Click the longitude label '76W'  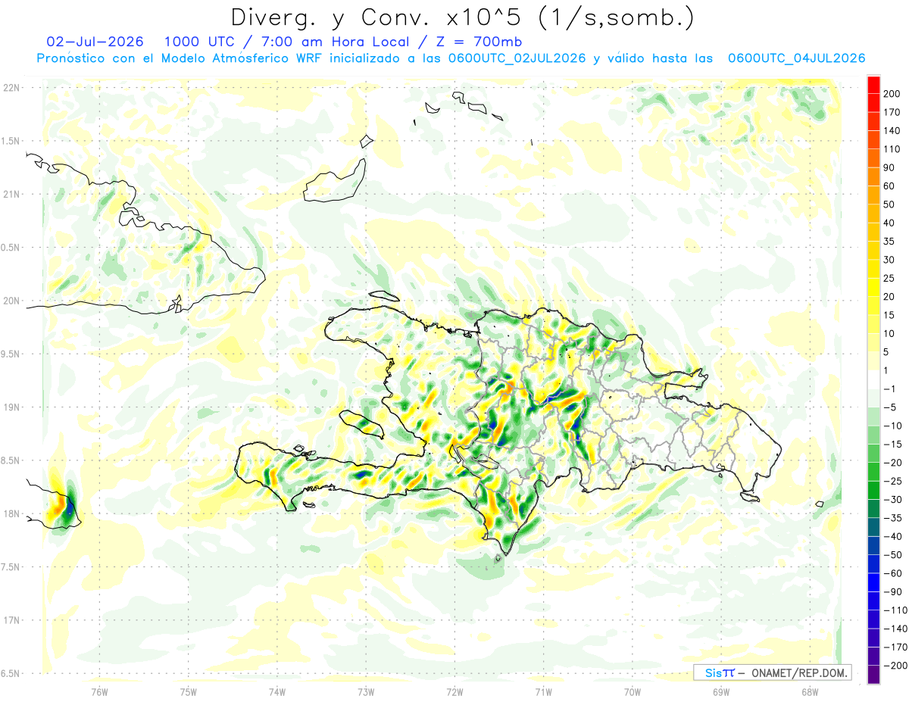coord(99,691)
